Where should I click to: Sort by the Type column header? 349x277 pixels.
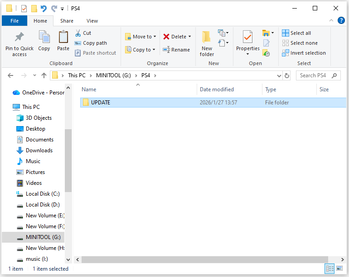coord(289,89)
